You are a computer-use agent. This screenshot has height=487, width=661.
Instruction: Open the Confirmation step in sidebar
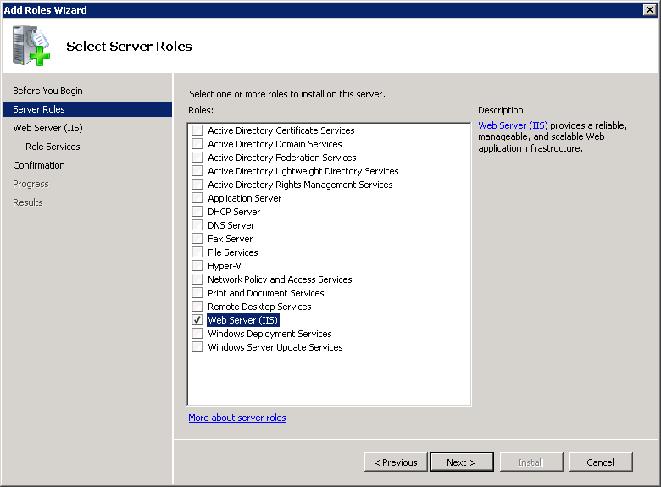[39, 165]
